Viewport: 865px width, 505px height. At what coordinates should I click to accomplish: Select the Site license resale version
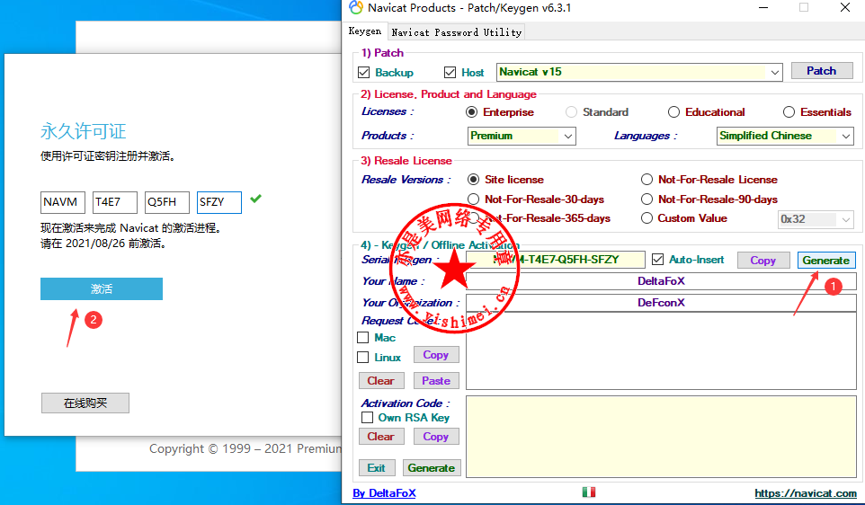click(473, 179)
